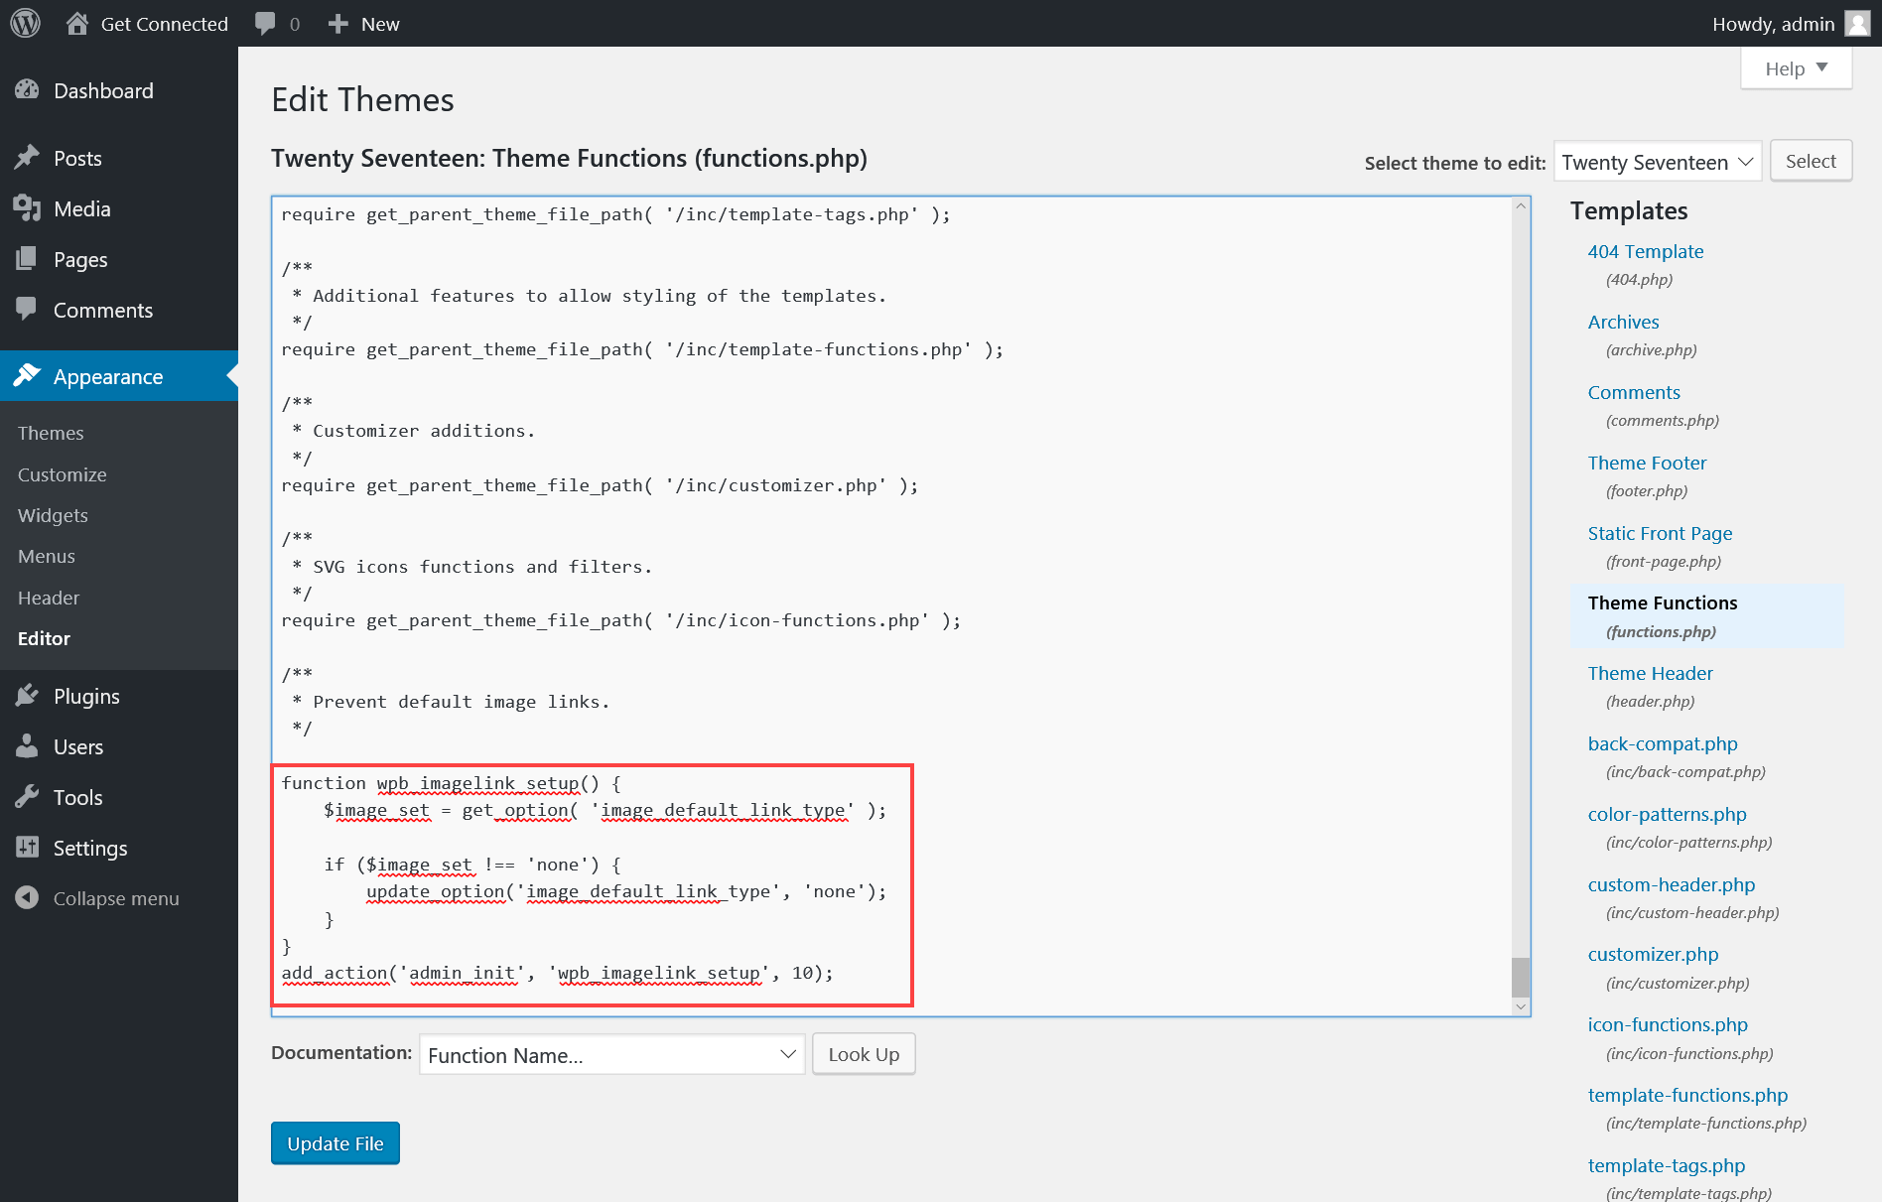Open the Help dropdown tab
Image resolution: width=1882 pixels, height=1202 pixels.
click(1796, 68)
